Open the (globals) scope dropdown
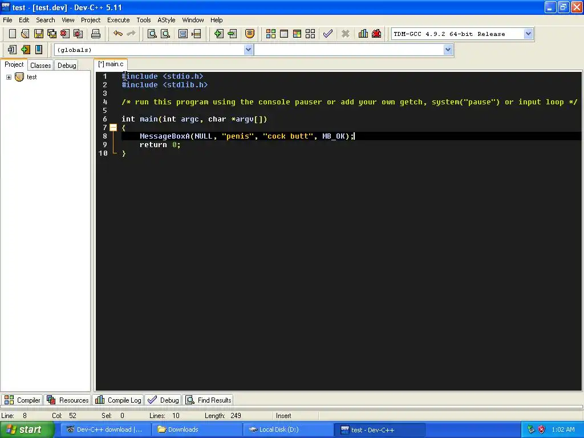 tap(249, 50)
